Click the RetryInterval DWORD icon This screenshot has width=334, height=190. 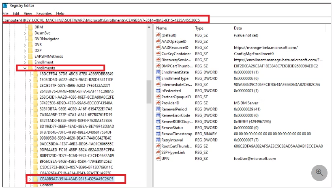[158, 140]
